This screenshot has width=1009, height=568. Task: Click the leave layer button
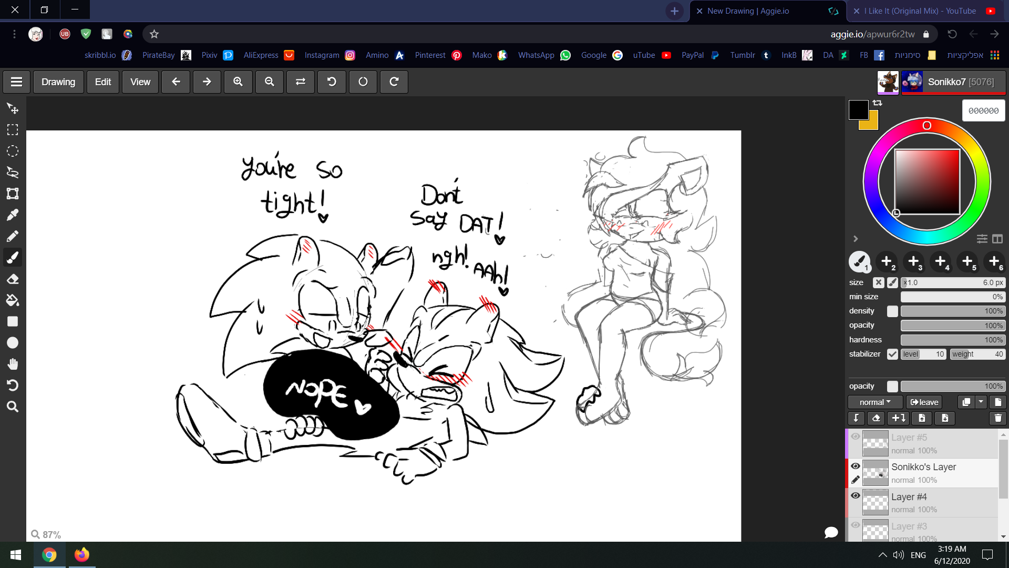click(x=924, y=402)
